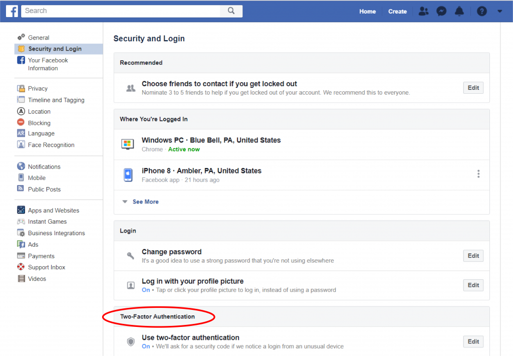The image size is (513, 356).
Task: Click the Mobile phone icon in sidebar
Action: click(x=21, y=177)
